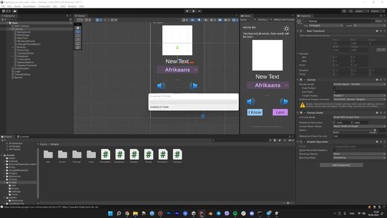Viewport: 387px width, 218px height.
Task: Click the I Know button in Game view
Action: pos(255,113)
